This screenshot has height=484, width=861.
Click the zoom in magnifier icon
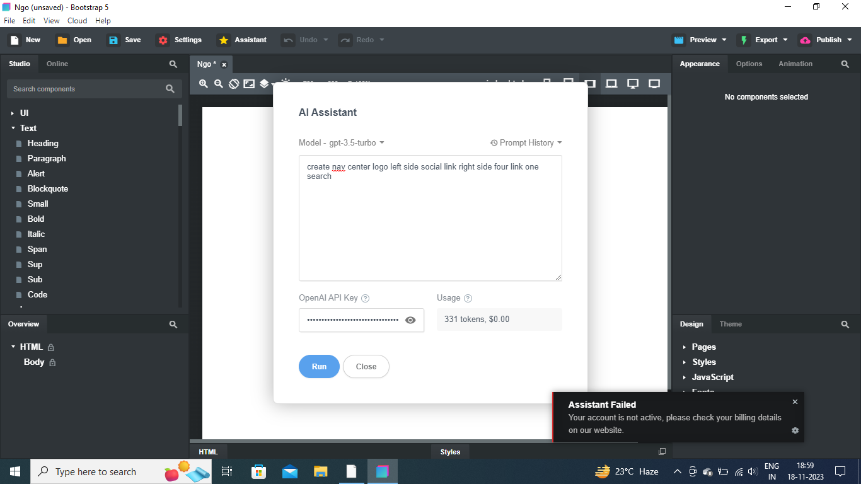(204, 83)
